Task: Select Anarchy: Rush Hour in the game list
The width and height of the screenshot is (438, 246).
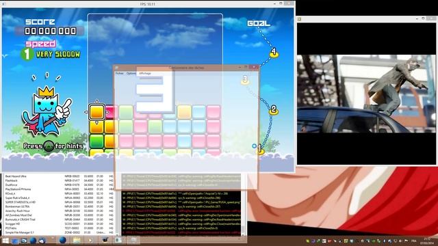Action: (x=60, y=211)
